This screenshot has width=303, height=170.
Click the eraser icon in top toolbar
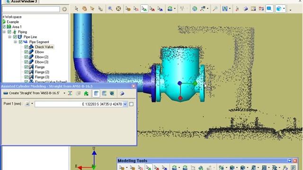point(246,8)
